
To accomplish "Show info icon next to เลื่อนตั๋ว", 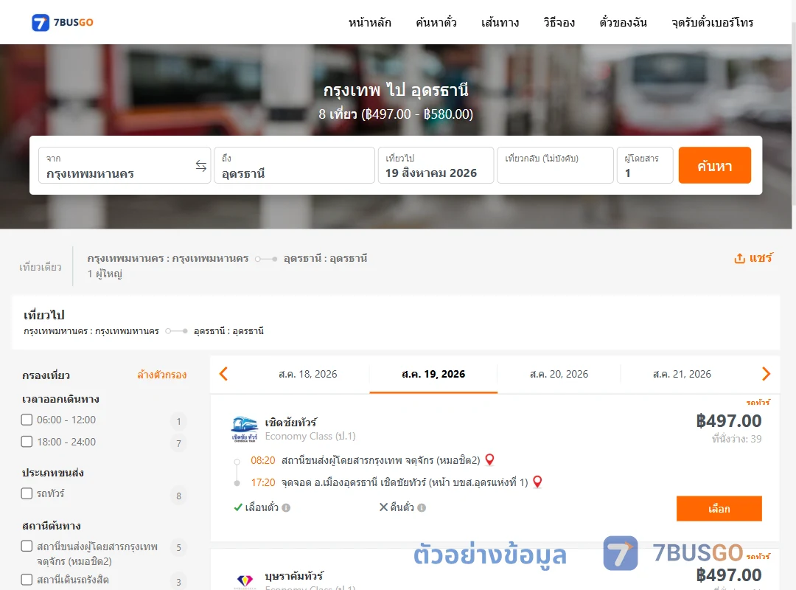I will 286,507.
